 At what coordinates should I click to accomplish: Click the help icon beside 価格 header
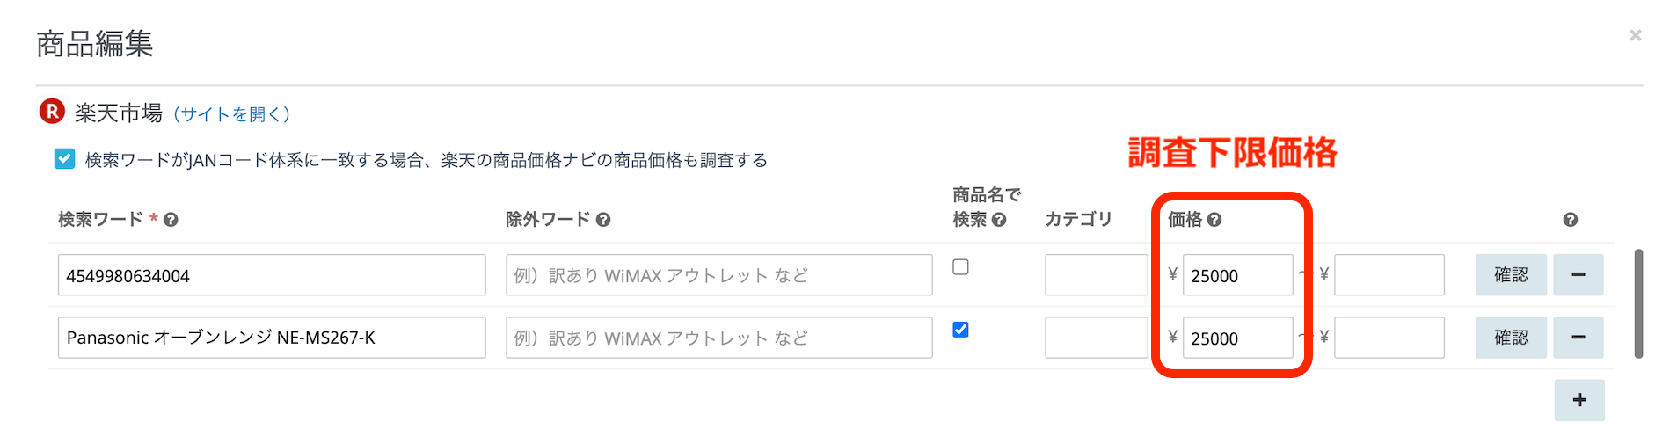tap(1214, 220)
